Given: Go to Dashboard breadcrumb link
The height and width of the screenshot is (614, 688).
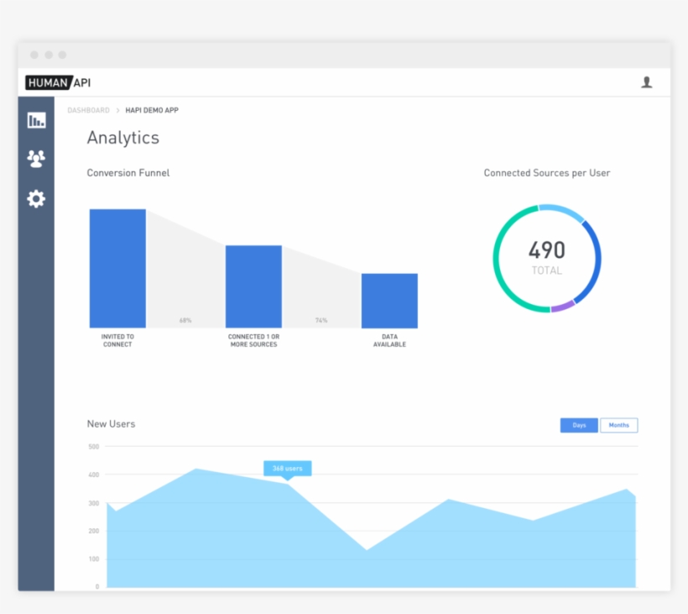Looking at the screenshot, I should [x=88, y=110].
